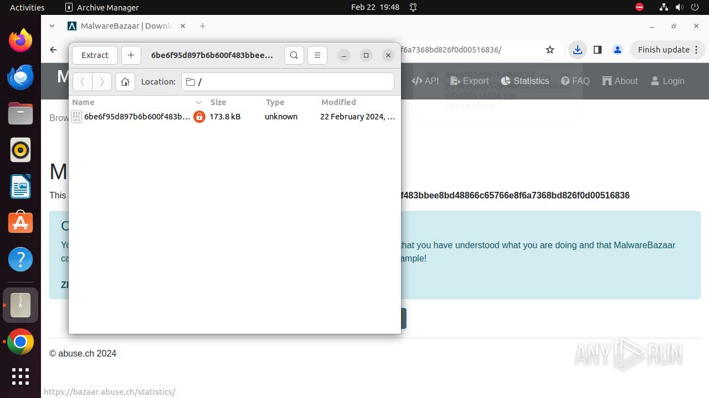This screenshot has height=398, width=709.
Task: Maximize the Archive Manager window
Action: (366, 55)
